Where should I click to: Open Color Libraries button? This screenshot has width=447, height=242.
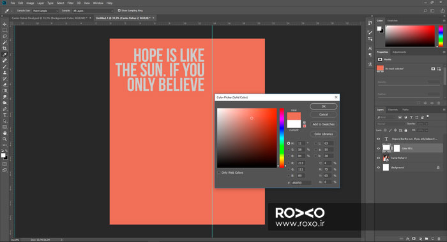click(x=324, y=134)
